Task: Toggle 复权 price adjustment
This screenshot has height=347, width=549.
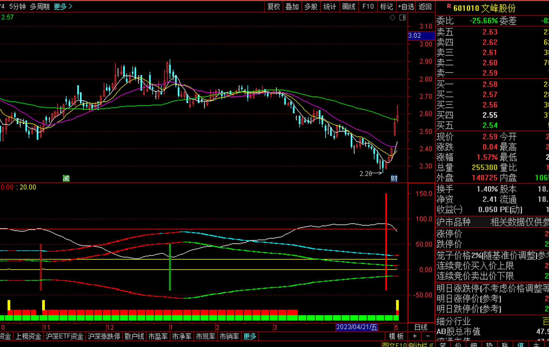Action: point(274,7)
